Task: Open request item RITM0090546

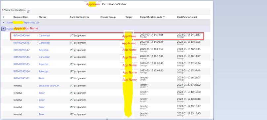Action: click(x=21, y=35)
